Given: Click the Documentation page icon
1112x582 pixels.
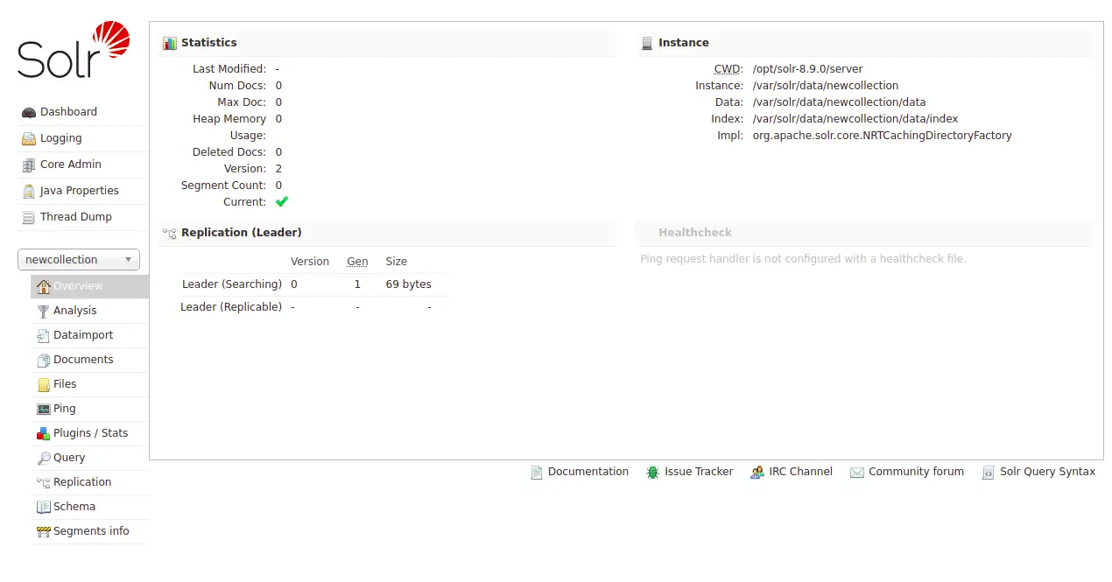Looking at the screenshot, I should point(537,473).
